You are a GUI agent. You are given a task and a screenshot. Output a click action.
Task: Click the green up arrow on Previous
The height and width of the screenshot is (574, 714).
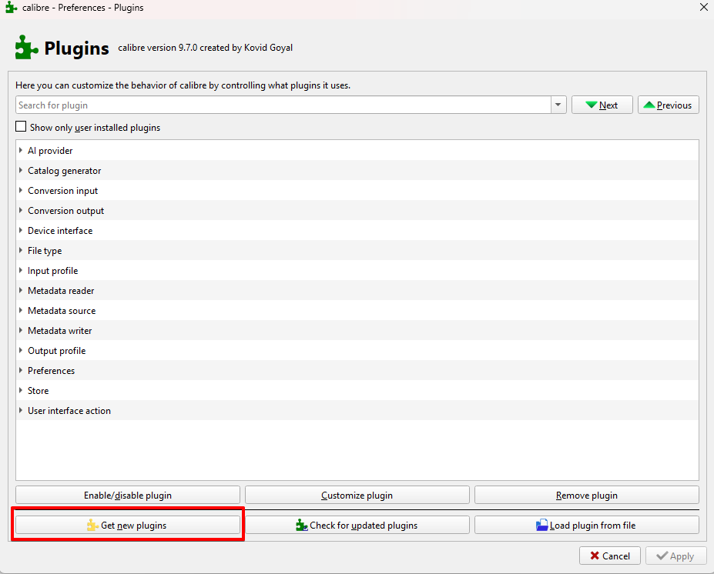click(649, 105)
